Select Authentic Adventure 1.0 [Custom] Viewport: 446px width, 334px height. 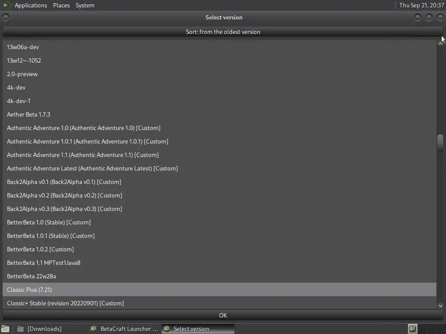(x=220, y=128)
